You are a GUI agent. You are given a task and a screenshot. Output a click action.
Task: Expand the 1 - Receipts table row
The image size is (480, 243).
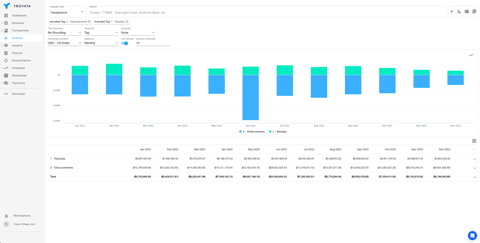[475, 159]
